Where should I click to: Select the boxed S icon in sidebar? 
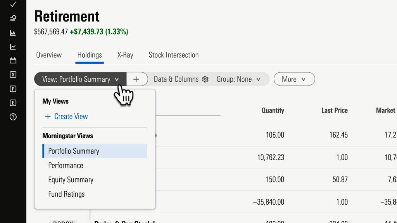13,75
